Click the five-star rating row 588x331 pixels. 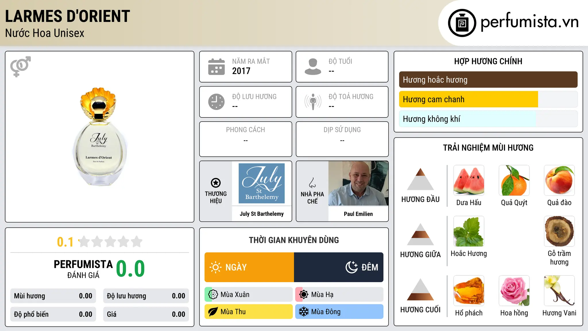click(110, 242)
